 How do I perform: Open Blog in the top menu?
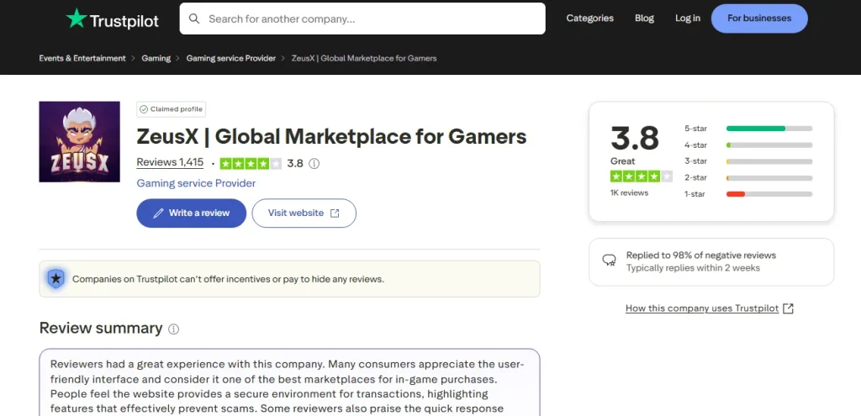[x=644, y=18]
